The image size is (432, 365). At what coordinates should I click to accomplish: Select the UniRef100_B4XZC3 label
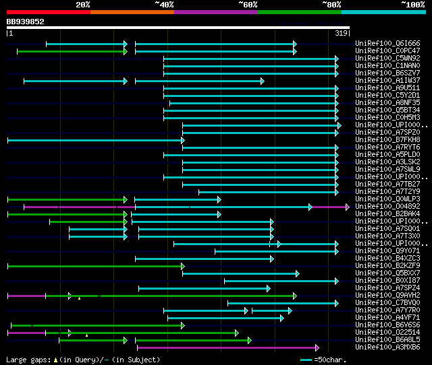coord(387,259)
